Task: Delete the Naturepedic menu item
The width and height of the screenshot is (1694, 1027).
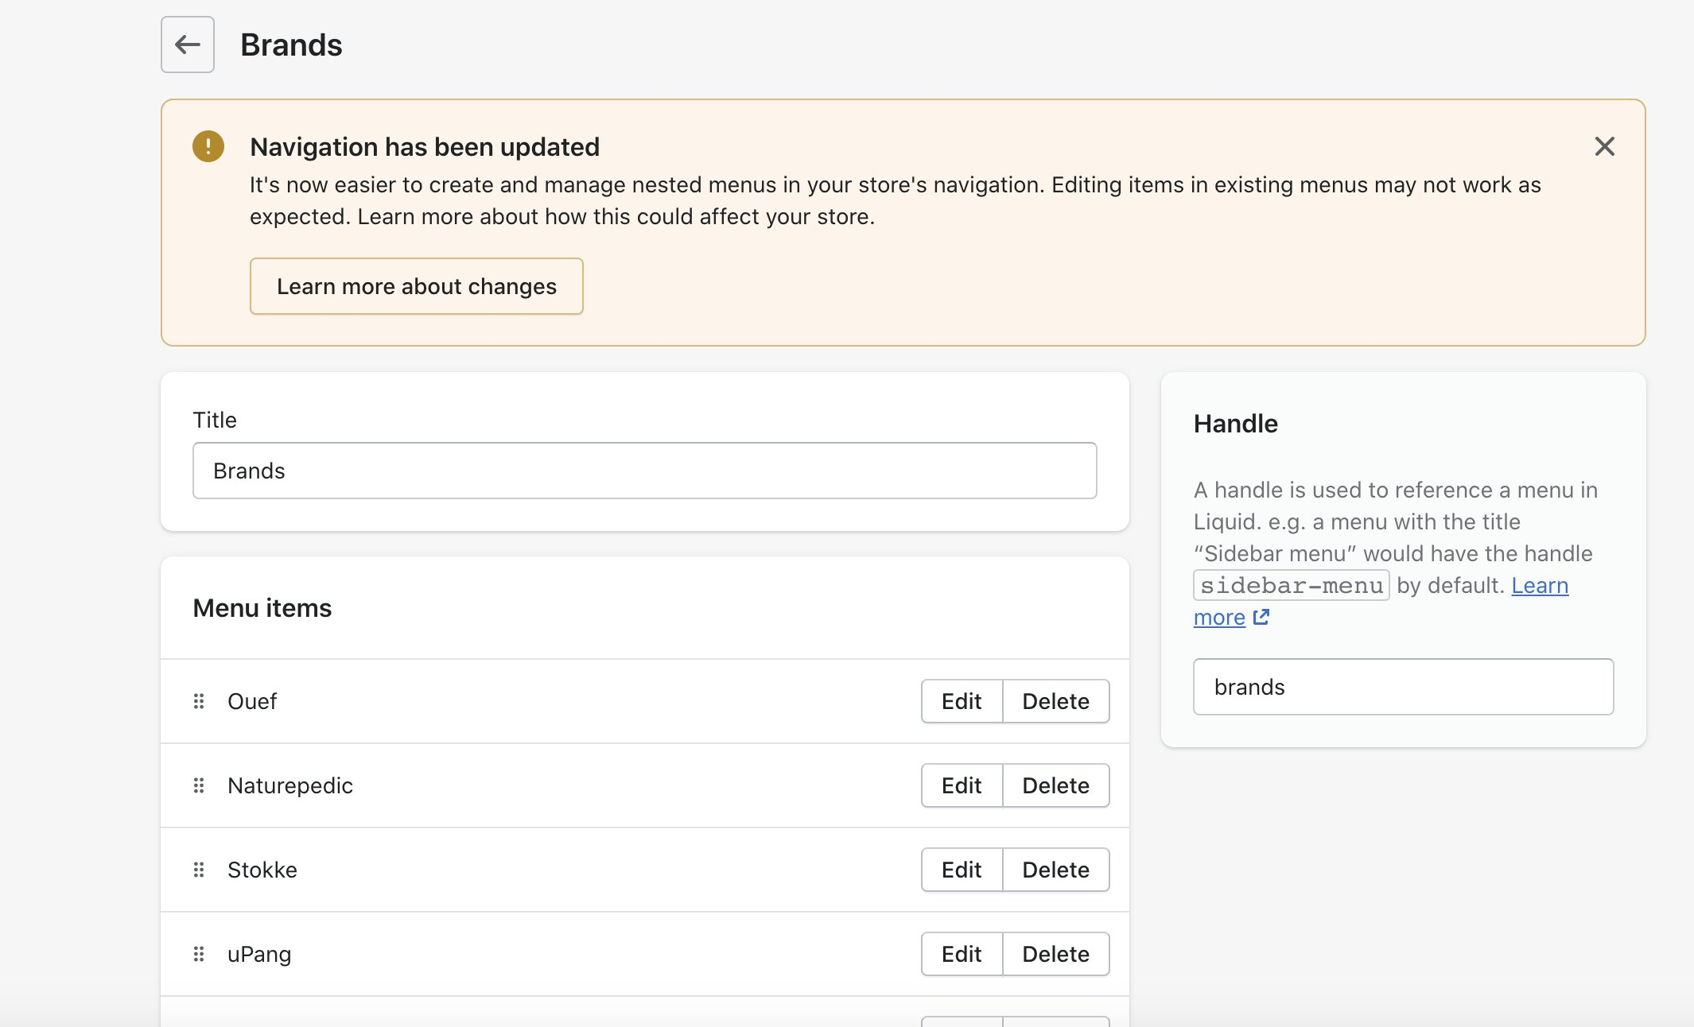Action: point(1055,785)
